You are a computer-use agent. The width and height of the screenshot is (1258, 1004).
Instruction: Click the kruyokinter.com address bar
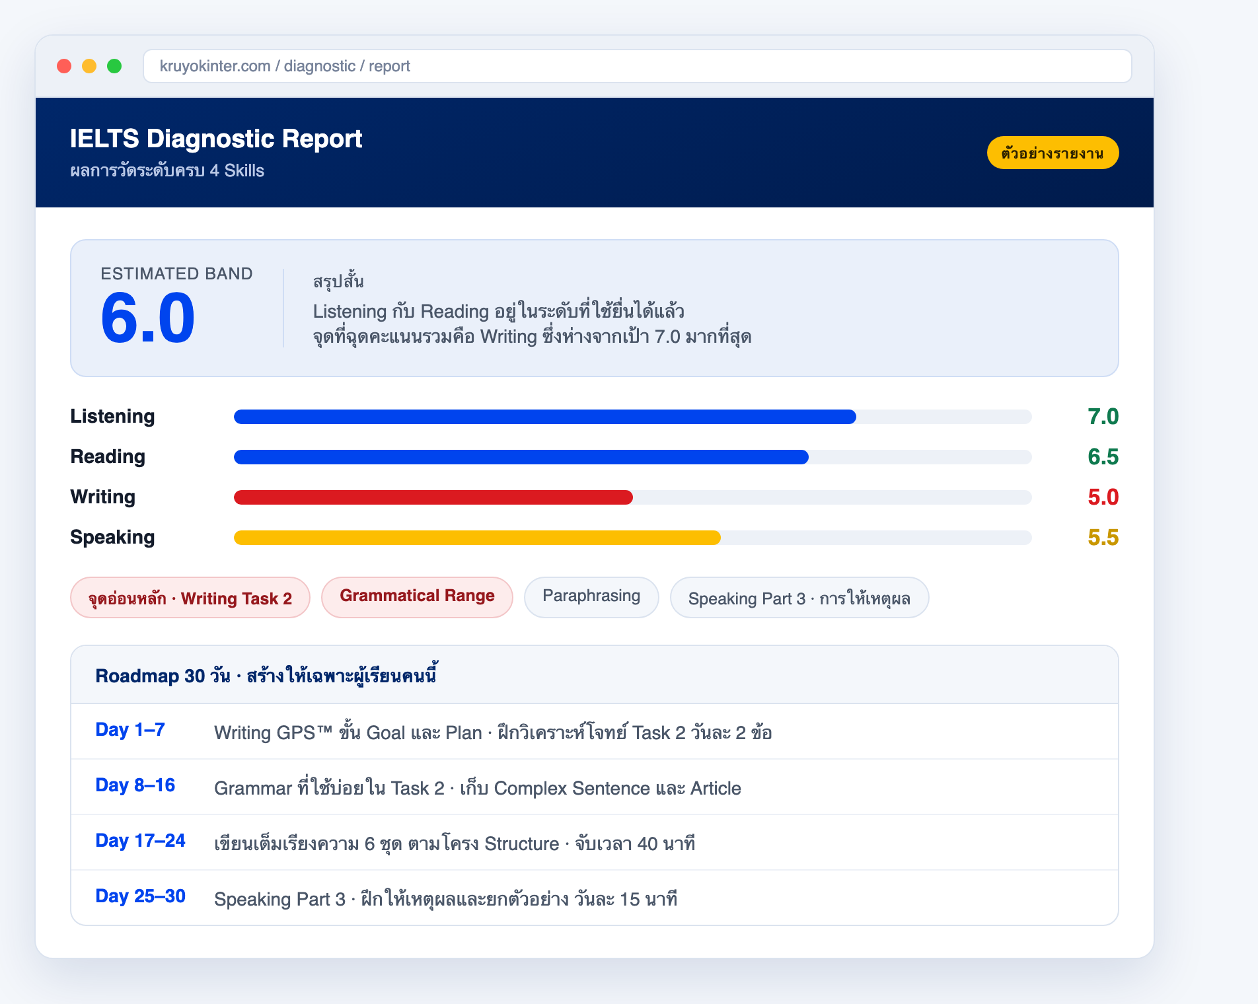(x=637, y=66)
